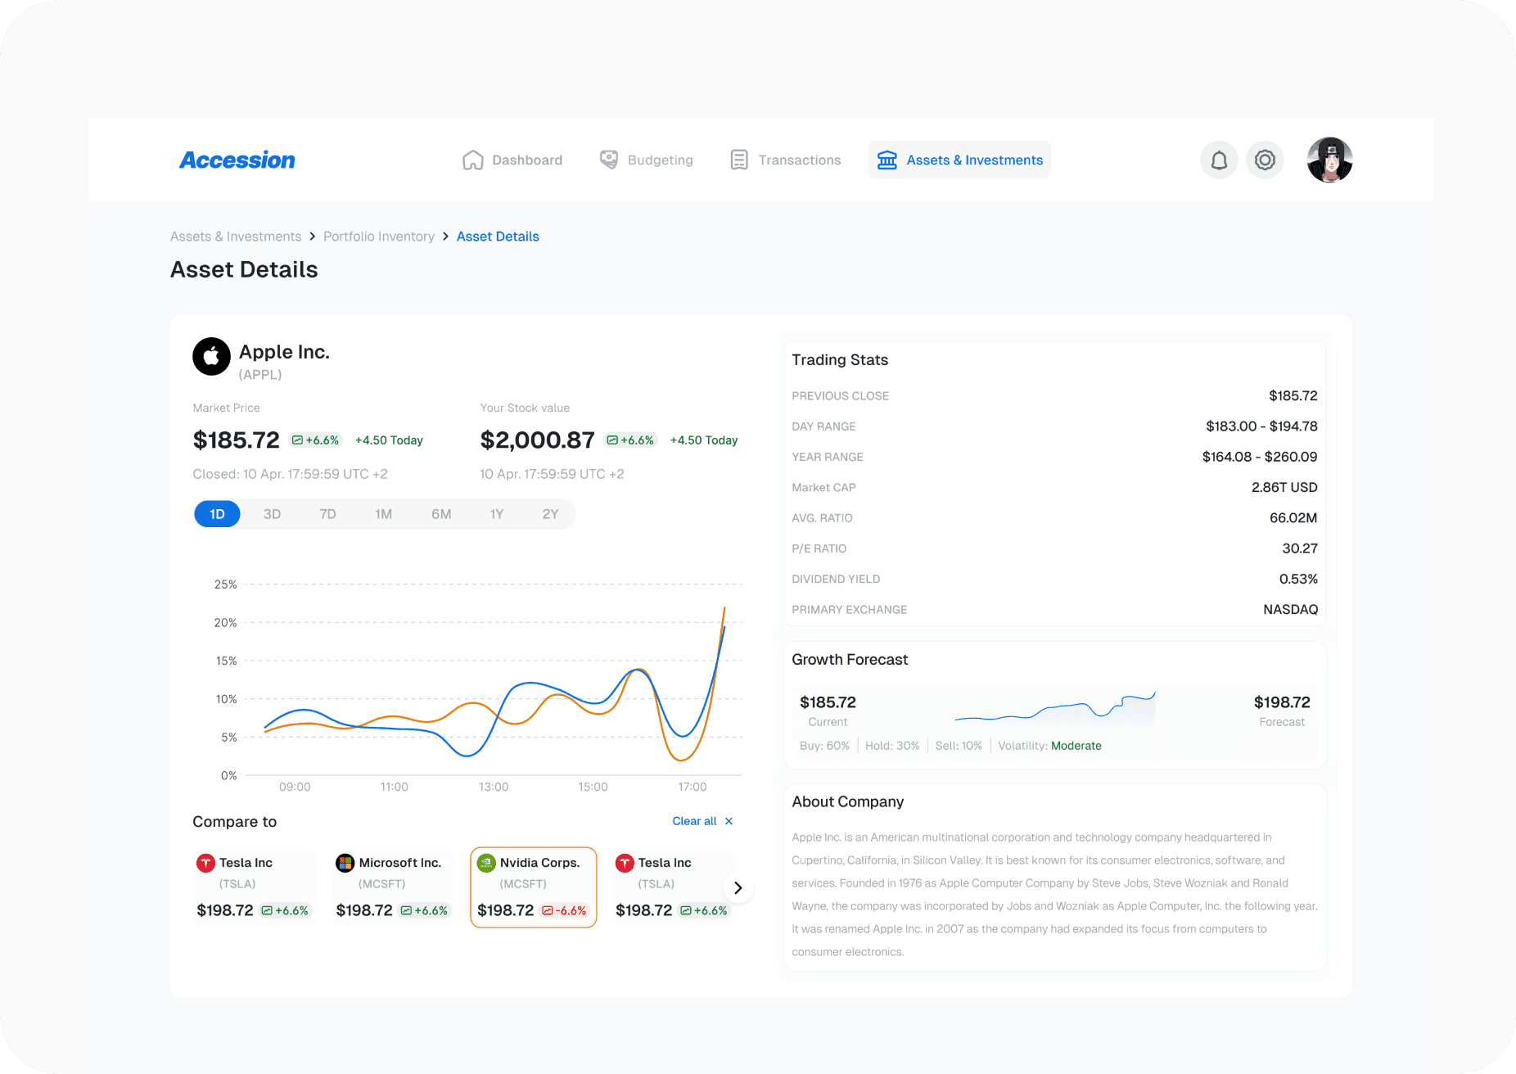Click the Nvidia -6.6% change badge
The width and height of the screenshot is (1516, 1074).
click(564, 910)
